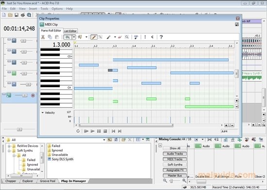This screenshot has width=267, height=190.
Task: Select the Selection tool beside the pencil
Action: 100,37
